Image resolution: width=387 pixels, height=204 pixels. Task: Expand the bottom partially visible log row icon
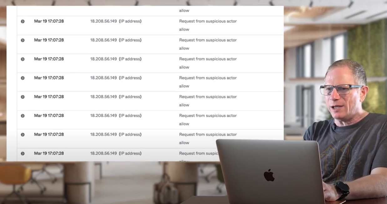coord(23,153)
